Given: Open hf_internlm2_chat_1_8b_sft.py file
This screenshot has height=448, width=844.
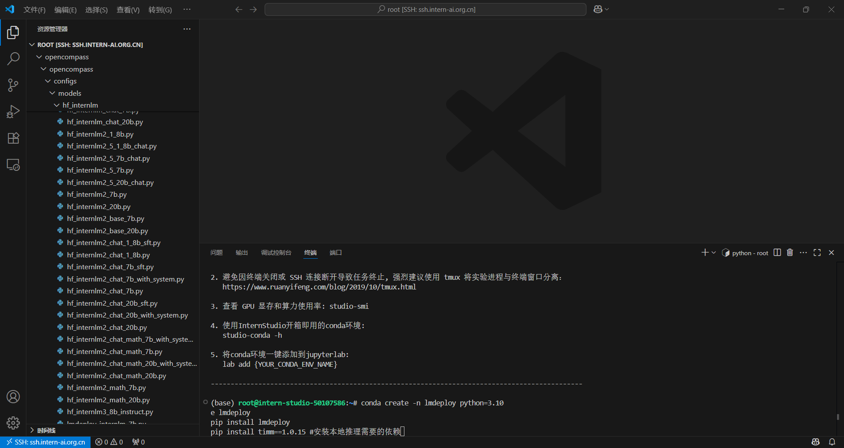Looking at the screenshot, I should coord(113,243).
